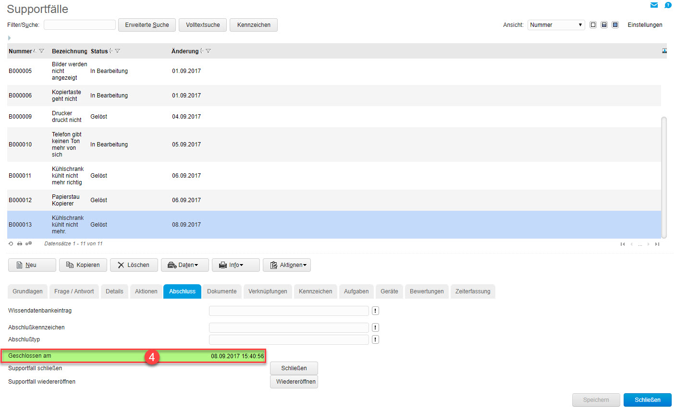The height and width of the screenshot is (411, 676).
Task: Switch to the Frage / Antwort tab
Action: (x=74, y=291)
